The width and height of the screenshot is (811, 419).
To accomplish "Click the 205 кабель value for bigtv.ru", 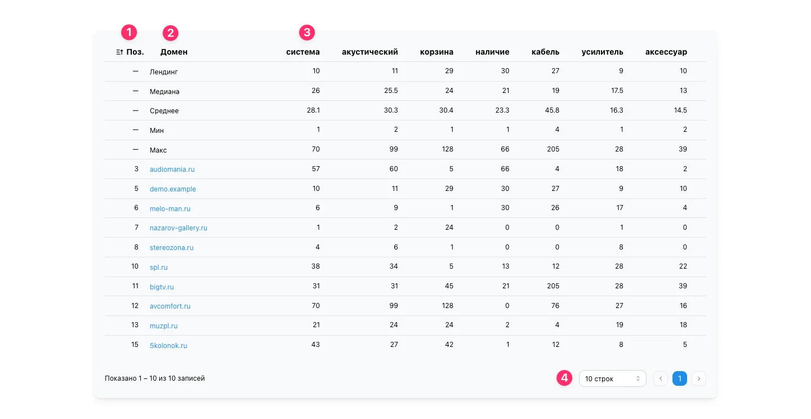I will 553,286.
